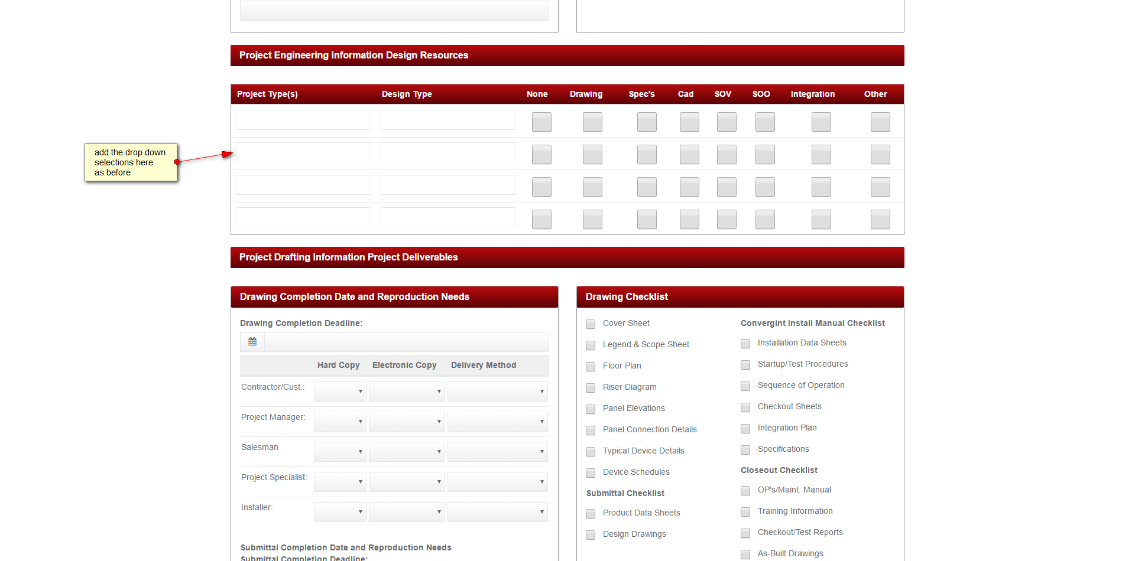
Task: Check None in the first project row
Action: 541,122
